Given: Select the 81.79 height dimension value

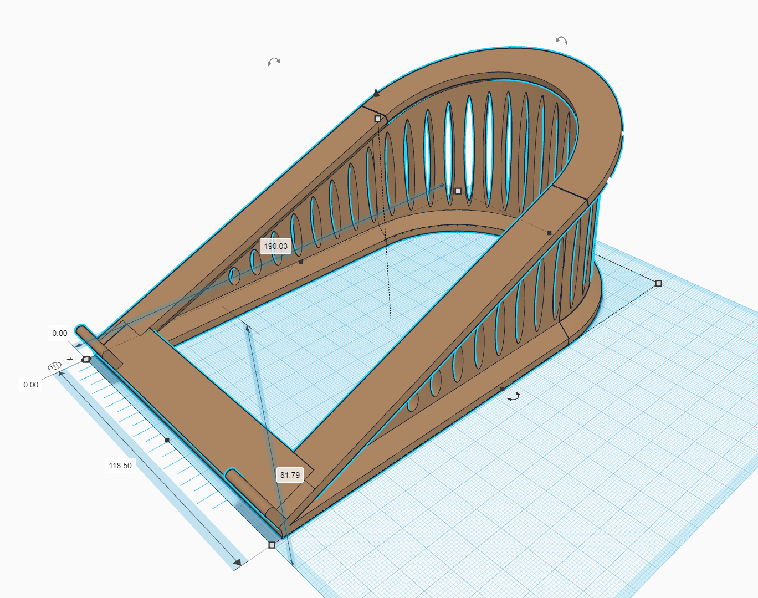Looking at the screenshot, I should (289, 475).
